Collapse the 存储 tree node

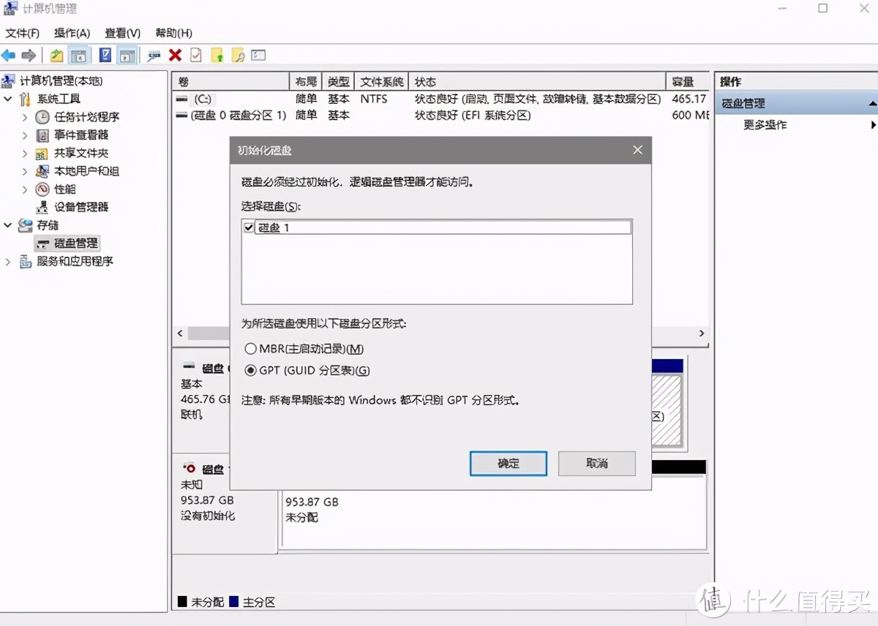(8, 225)
